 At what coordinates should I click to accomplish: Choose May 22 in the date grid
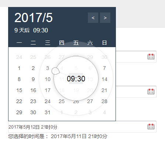pos(19,101)
